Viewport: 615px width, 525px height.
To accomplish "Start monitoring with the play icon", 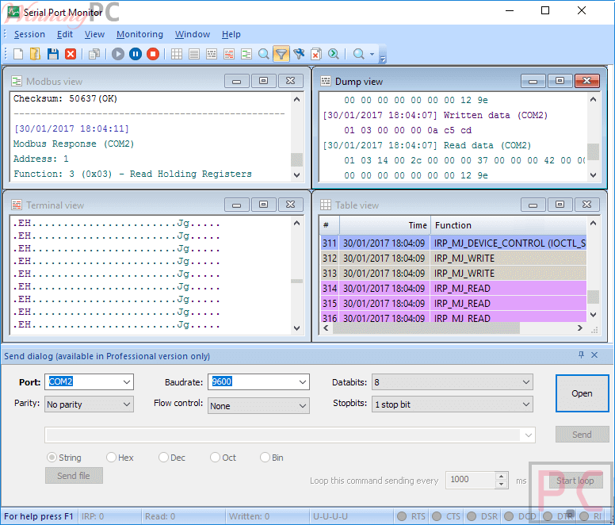I will click(x=117, y=54).
